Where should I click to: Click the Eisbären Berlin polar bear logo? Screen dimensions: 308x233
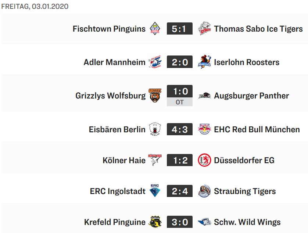tap(155, 129)
